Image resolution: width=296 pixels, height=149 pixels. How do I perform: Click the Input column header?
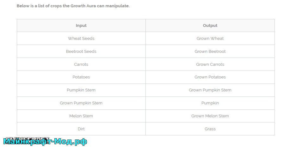[81, 26]
